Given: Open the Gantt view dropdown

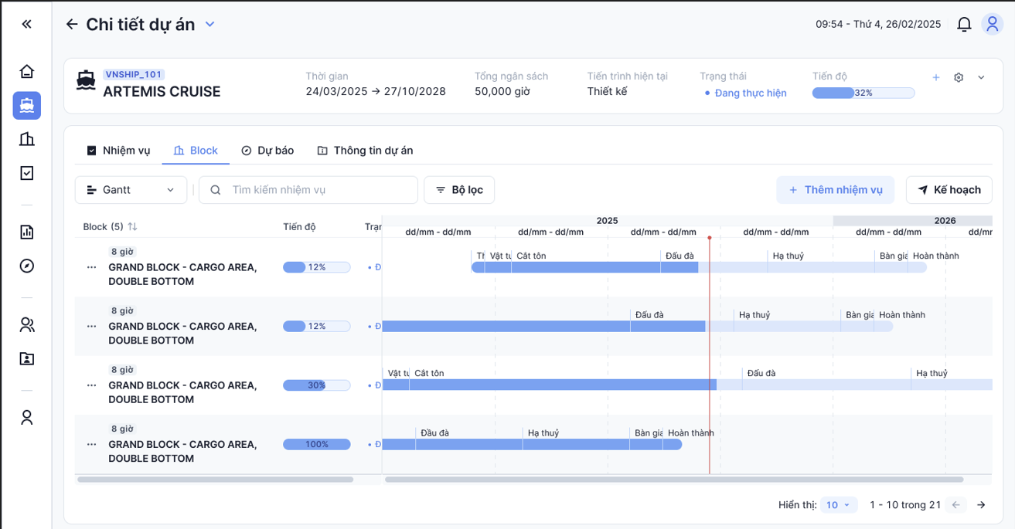Looking at the screenshot, I should pos(131,190).
